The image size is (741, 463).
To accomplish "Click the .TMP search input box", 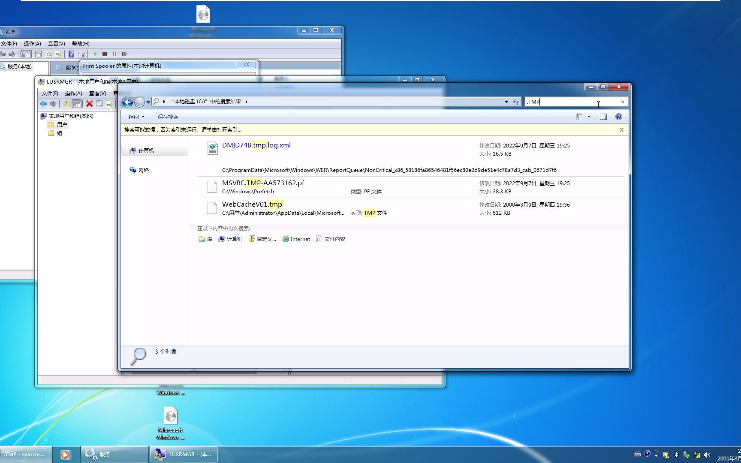I will tap(572, 102).
